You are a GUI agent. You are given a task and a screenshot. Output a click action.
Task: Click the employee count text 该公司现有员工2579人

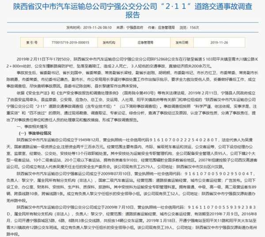[x=134, y=167]
